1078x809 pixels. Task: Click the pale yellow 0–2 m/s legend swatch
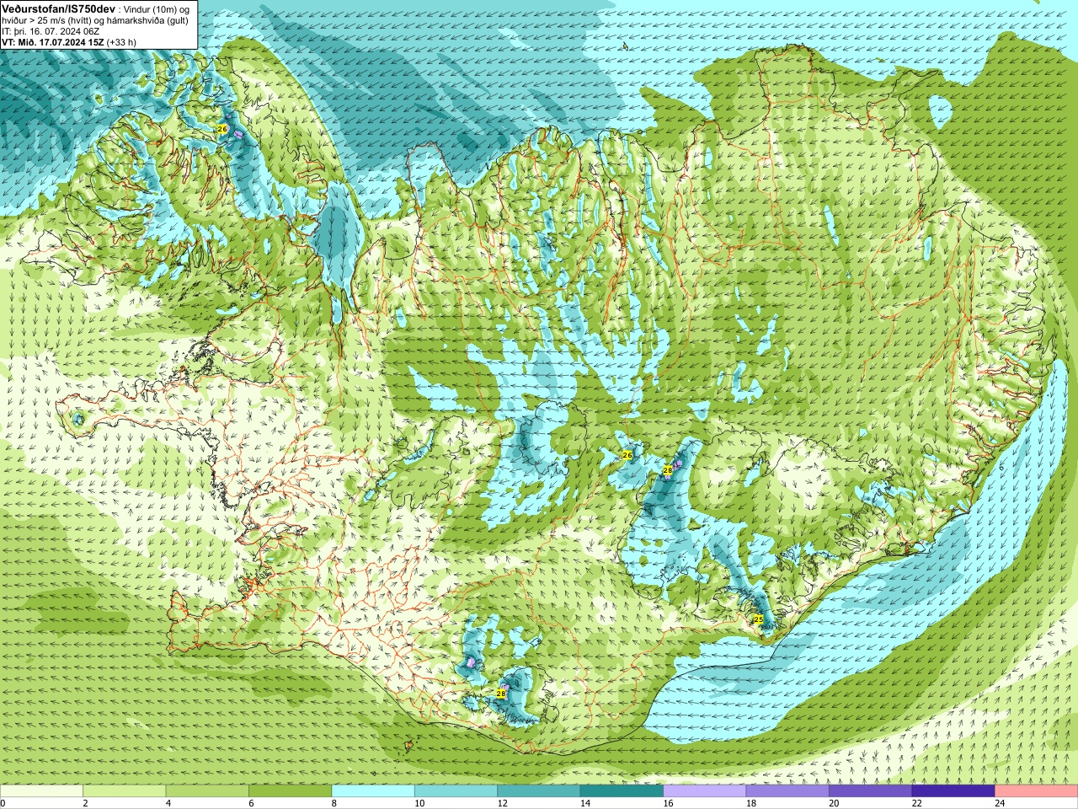(41, 791)
